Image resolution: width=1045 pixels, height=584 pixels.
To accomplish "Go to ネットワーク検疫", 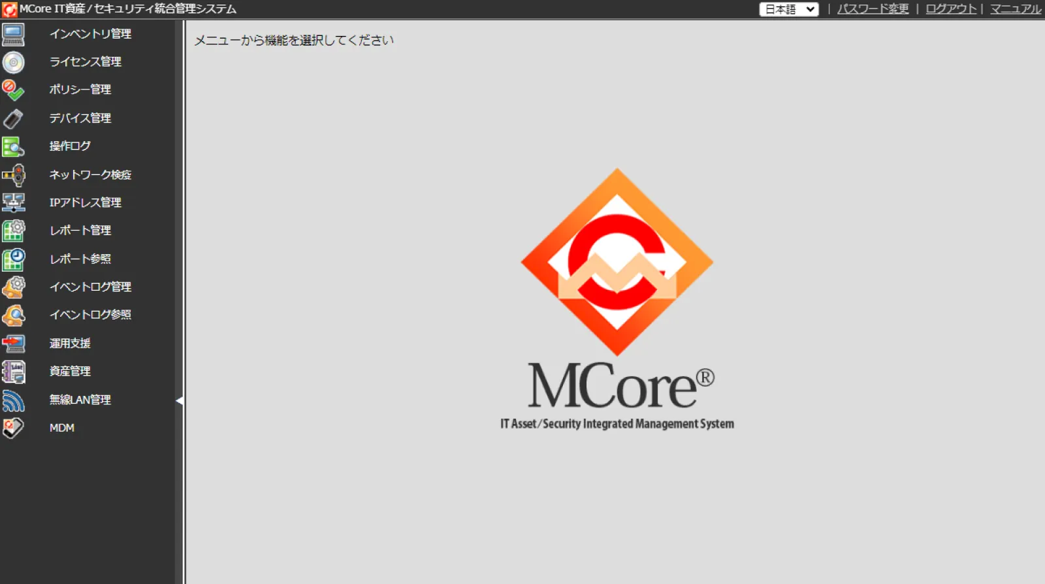I will coord(90,174).
